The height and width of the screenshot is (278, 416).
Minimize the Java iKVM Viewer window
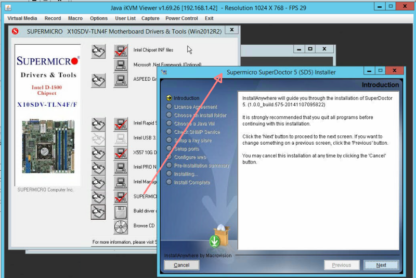[x=380, y=6]
